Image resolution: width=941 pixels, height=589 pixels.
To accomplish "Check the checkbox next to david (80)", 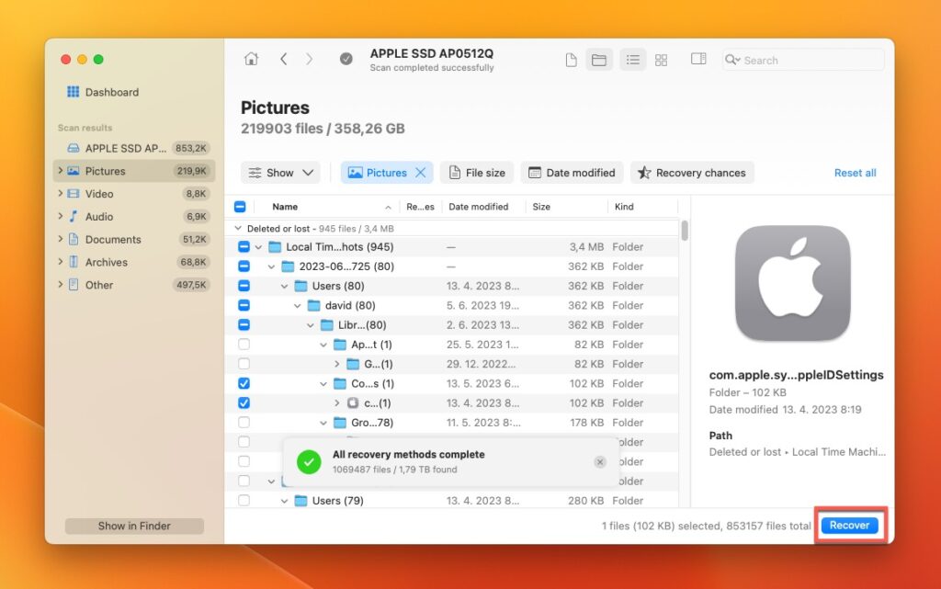I will pyautogui.click(x=243, y=305).
